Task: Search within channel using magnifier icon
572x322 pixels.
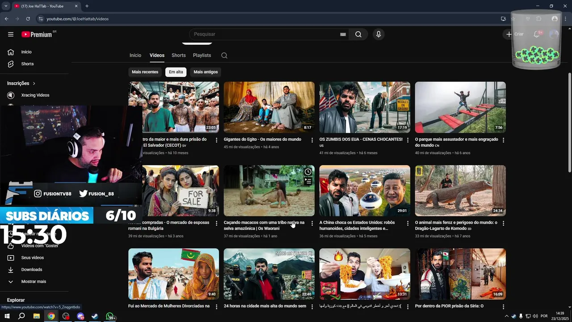Action: pyautogui.click(x=224, y=55)
